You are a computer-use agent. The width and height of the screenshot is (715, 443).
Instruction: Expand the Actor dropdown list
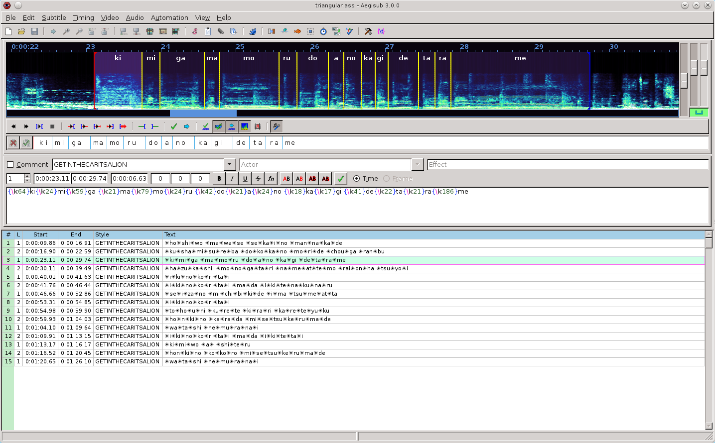click(x=418, y=165)
